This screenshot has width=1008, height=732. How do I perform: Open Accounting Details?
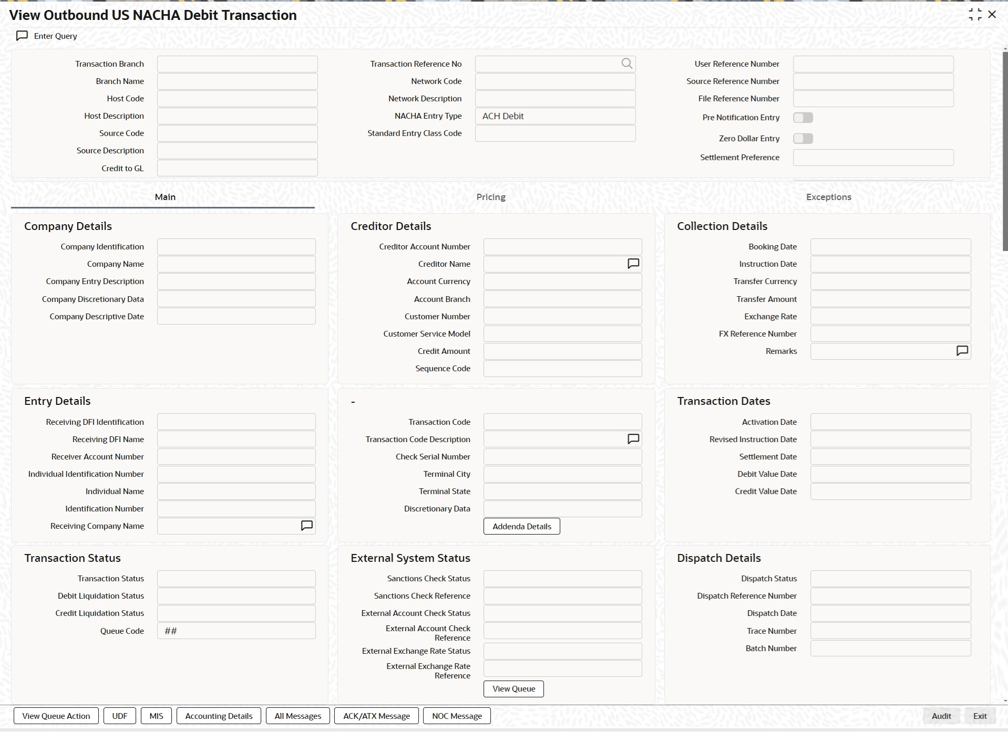tap(219, 716)
